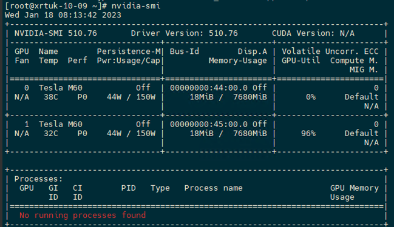Screen dimensions: 394x227
Task: Click bus id 00000000:44:00.0
Action: coord(209,88)
